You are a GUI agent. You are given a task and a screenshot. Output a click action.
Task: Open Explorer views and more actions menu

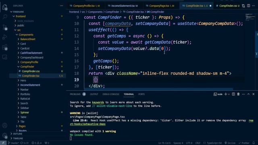(x=62, y=6)
